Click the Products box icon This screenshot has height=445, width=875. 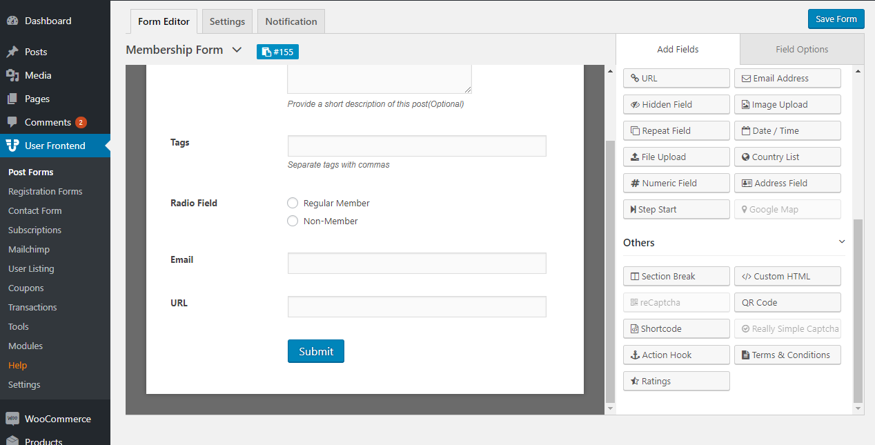(12, 442)
